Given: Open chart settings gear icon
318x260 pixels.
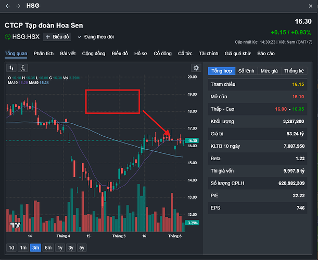Looking at the screenshot, I should [x=196, y=68].
